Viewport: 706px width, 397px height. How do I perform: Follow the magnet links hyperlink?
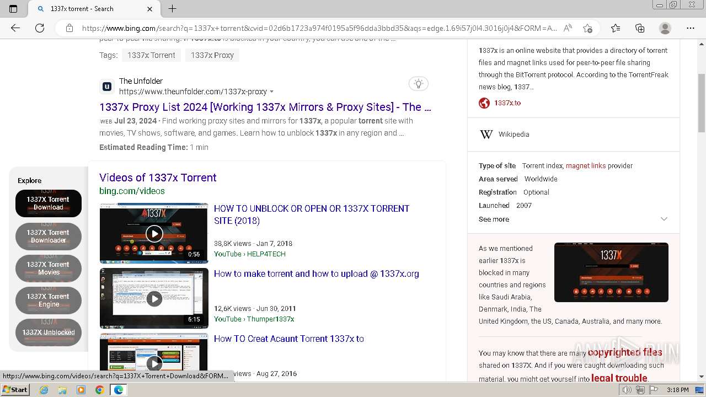[586, 166]
